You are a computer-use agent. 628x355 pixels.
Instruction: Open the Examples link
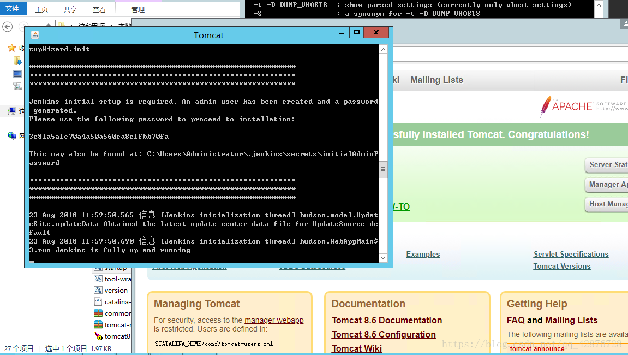tap(423, 255)
